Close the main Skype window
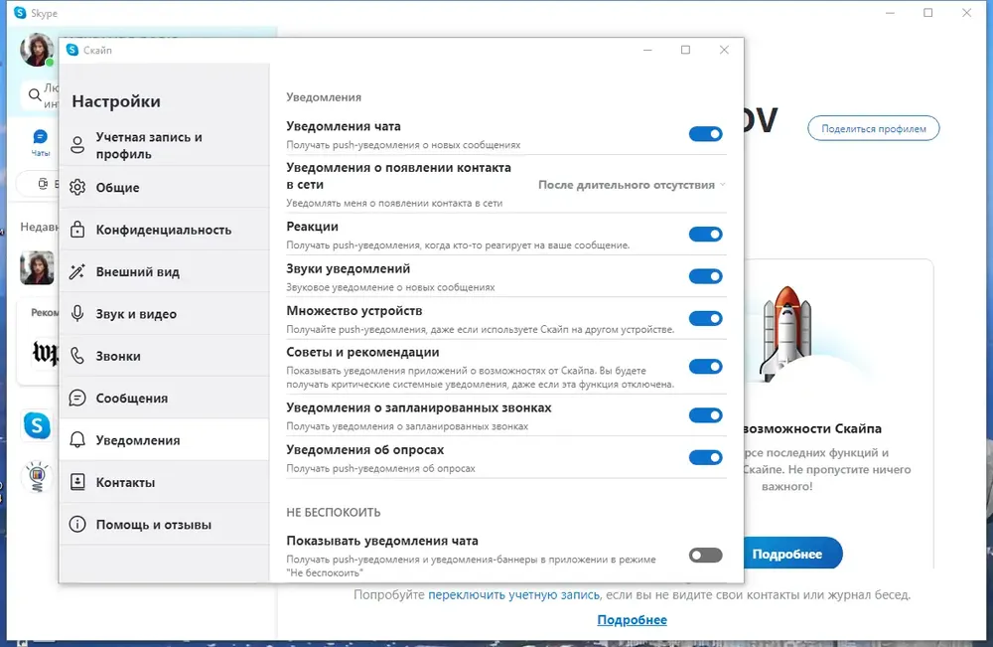Viewport: 993px width, 647px height. (966, 13)
